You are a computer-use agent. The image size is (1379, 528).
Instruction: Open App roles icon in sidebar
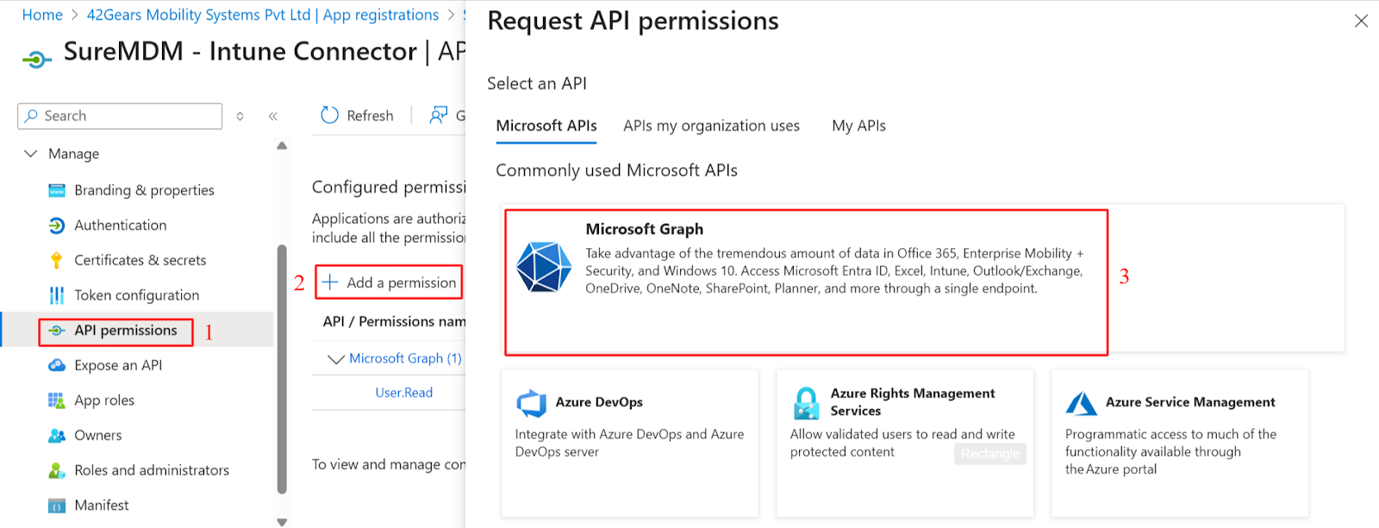(x=57, y=401)
